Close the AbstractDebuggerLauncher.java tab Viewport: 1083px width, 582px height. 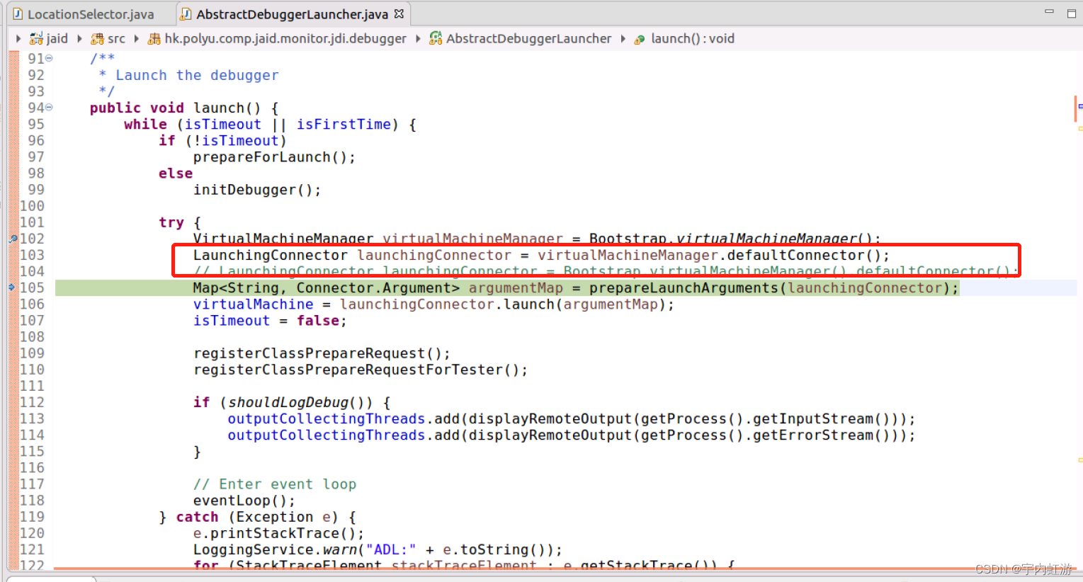(399, 13)
